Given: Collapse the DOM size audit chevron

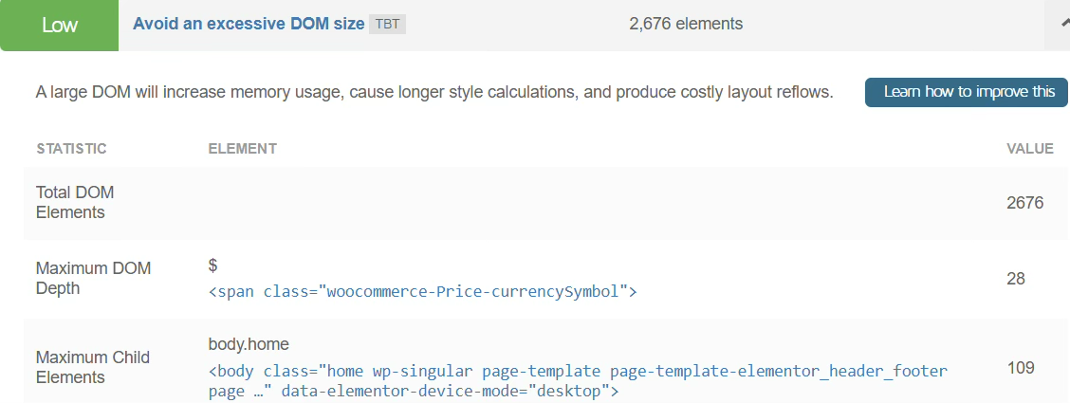Looking at the screenshot, I should [x=1059, y=24].
